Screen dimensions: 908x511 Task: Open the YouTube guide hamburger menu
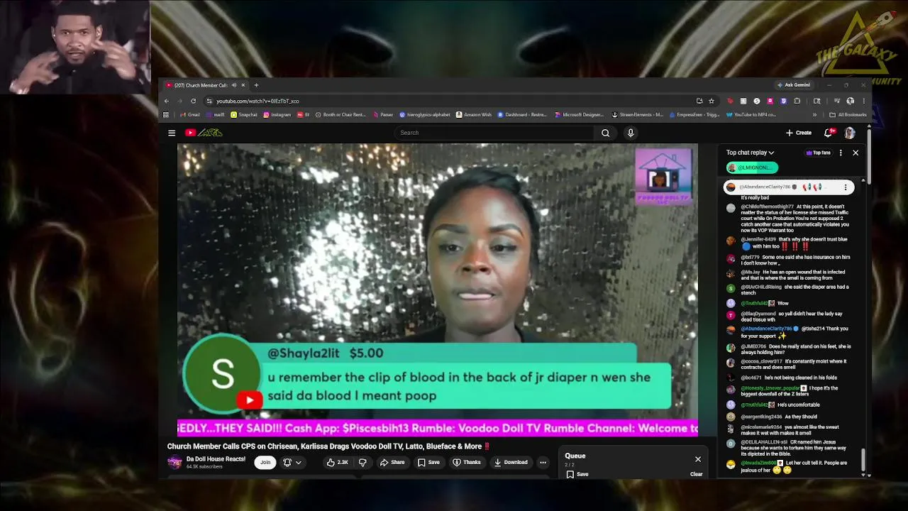(x=172, y=133)
